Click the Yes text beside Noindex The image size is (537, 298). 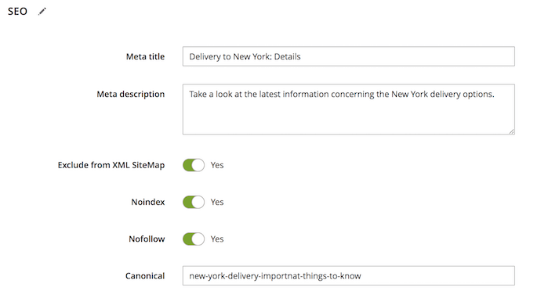click(x=217, y=202)
